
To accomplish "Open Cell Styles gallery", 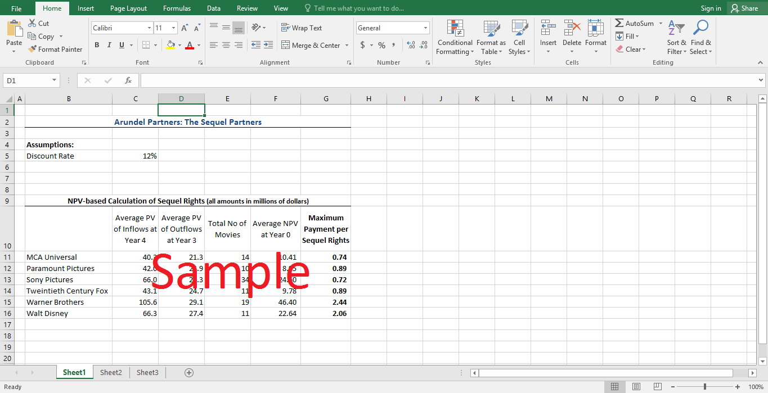I will pos(519,37).
